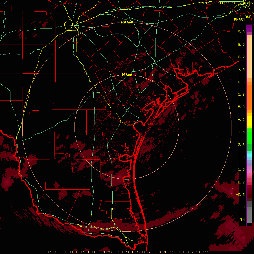The height and width of the screenshot is (254, 254).
Task: Click the 11:23 timestamp in the caption
Action: [202, 252]
